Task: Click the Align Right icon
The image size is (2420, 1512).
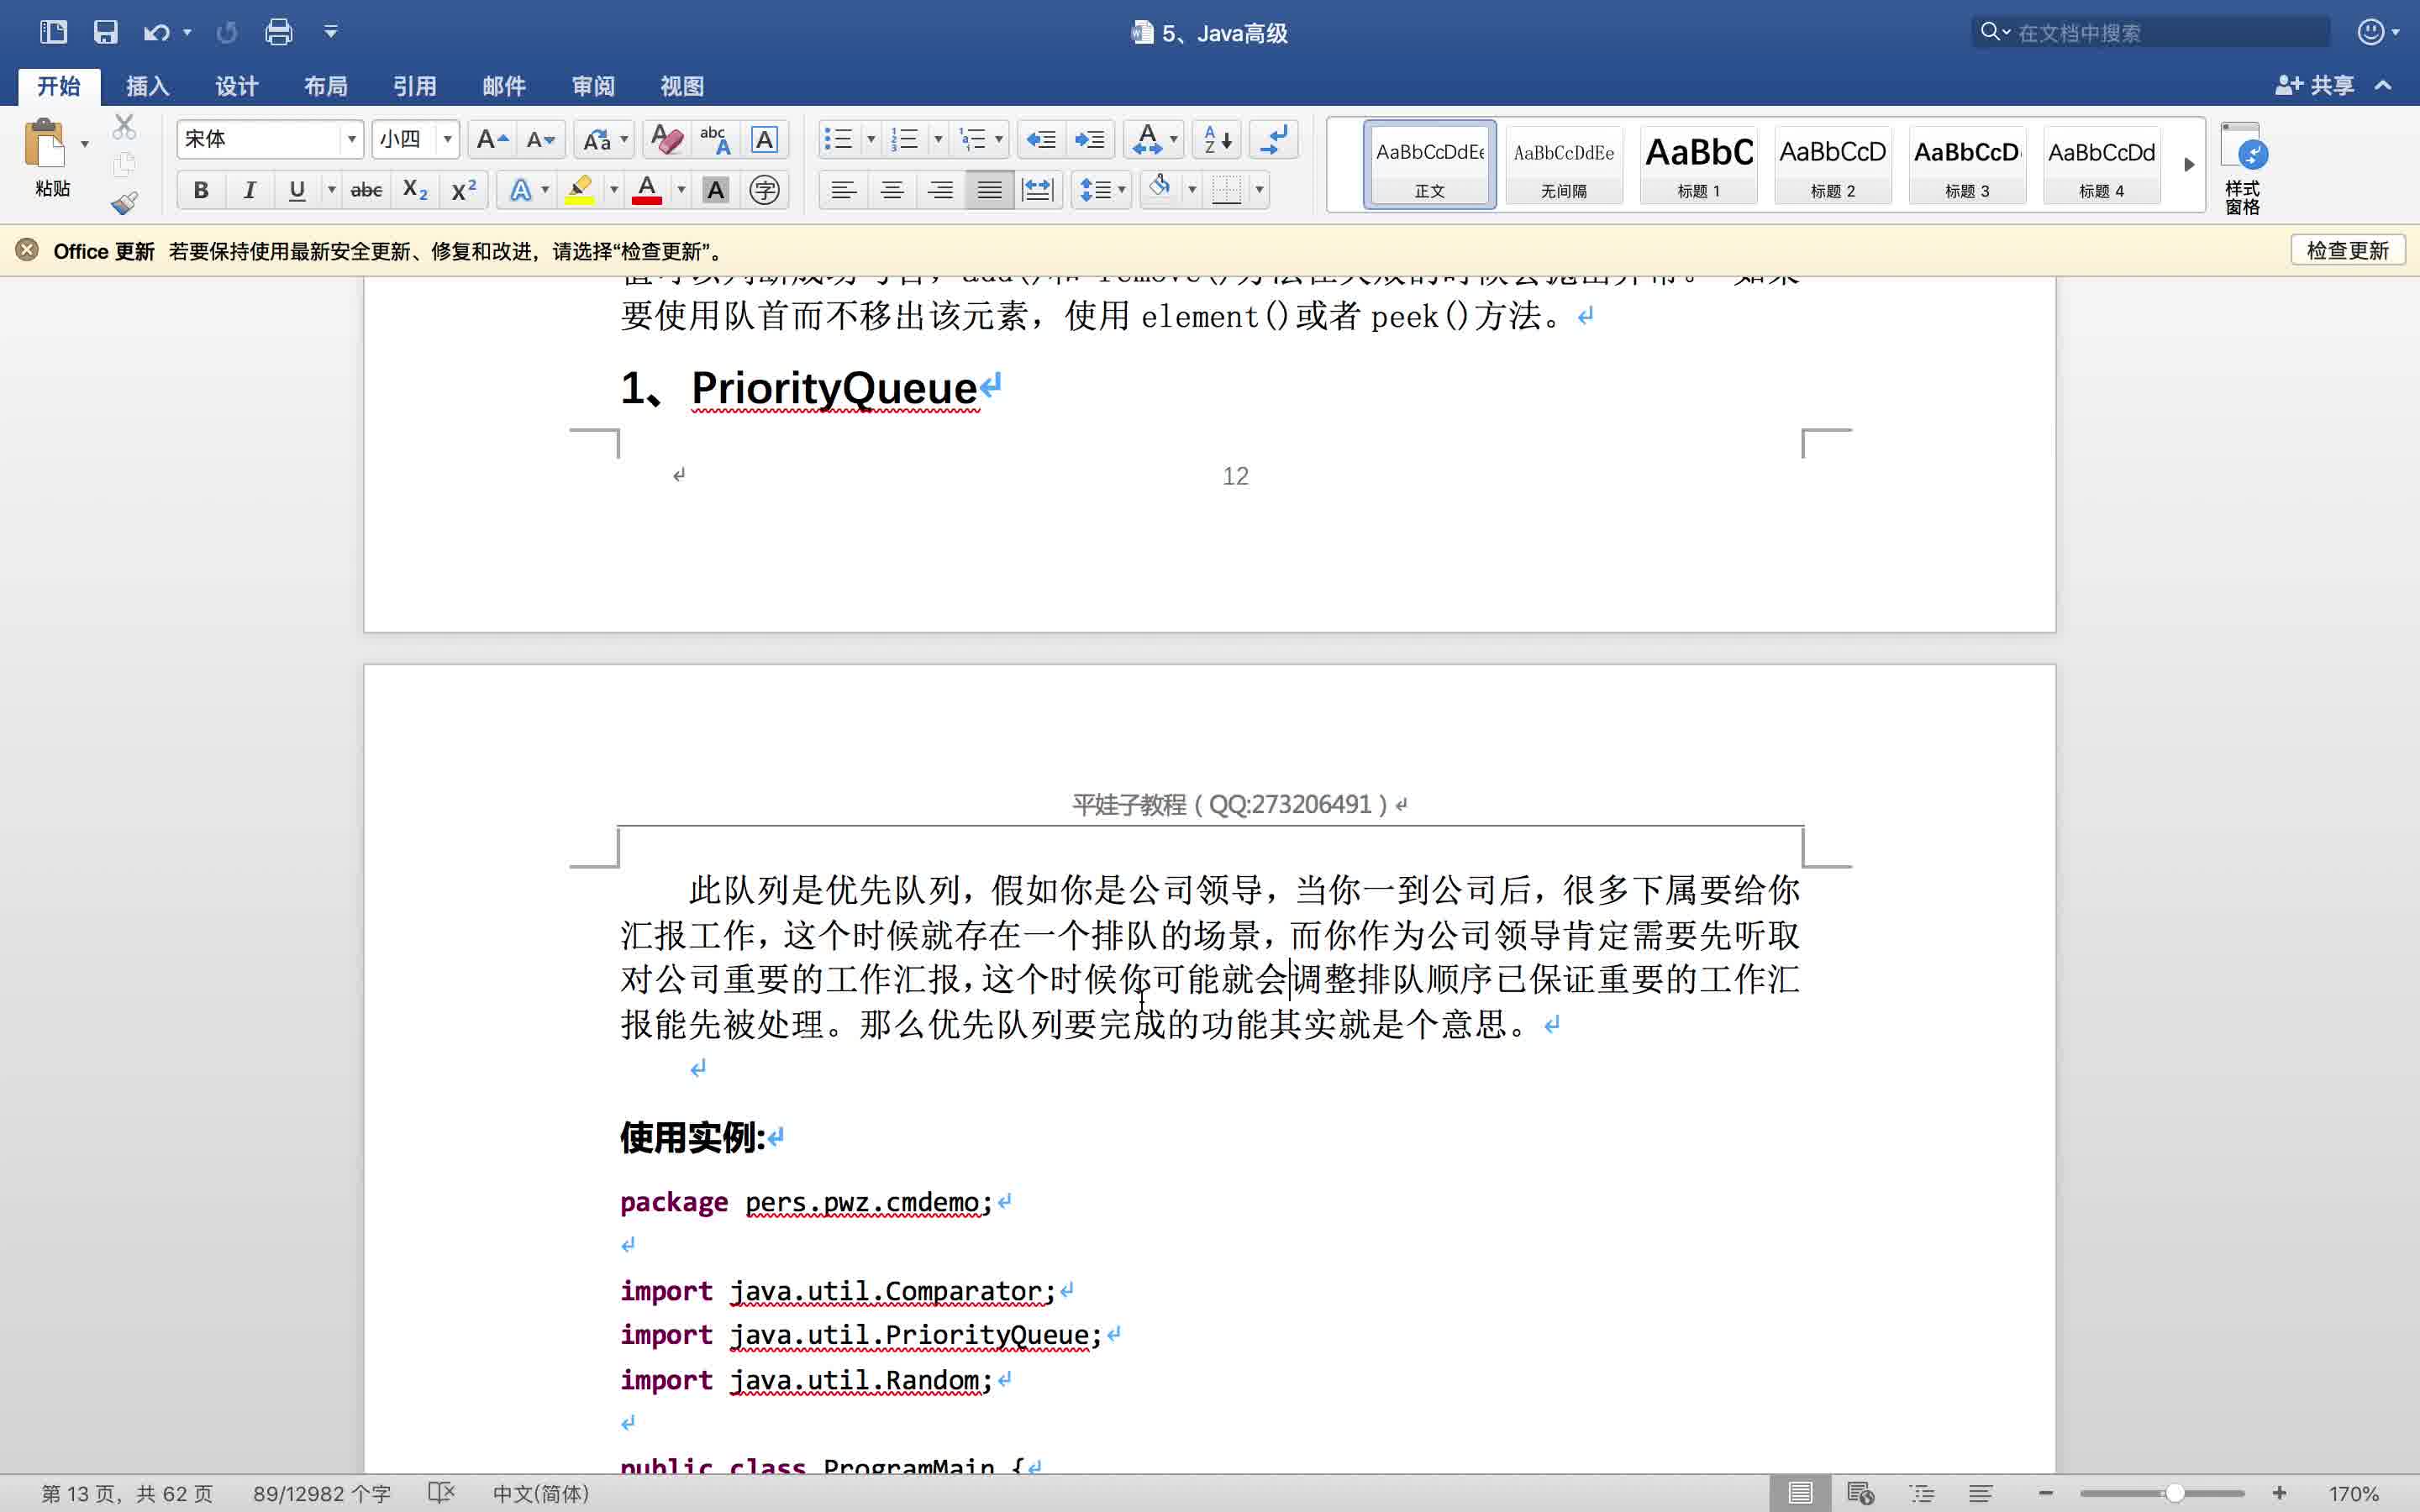Action: click(940, 190)
